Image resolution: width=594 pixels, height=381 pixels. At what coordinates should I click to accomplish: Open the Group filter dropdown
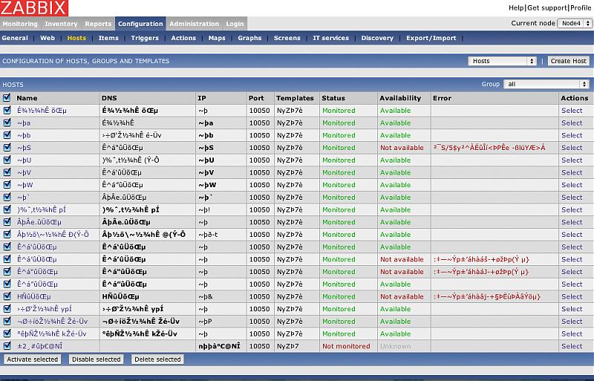546,84
